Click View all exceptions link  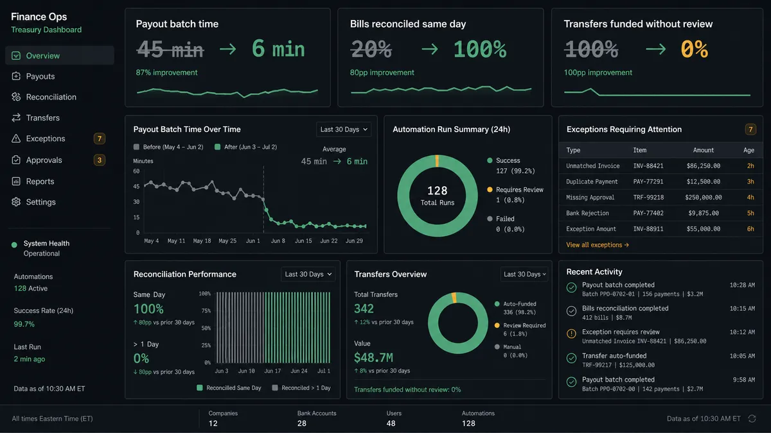tap(598, 245)
